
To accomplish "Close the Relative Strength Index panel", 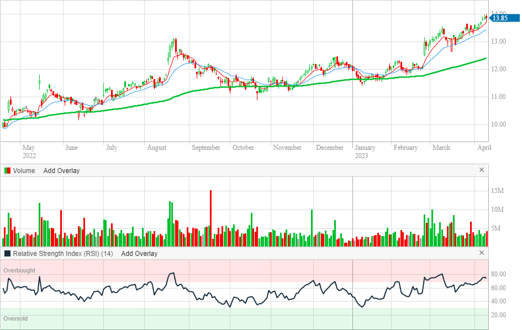I will pyautogui.click(x=481, y=253).
